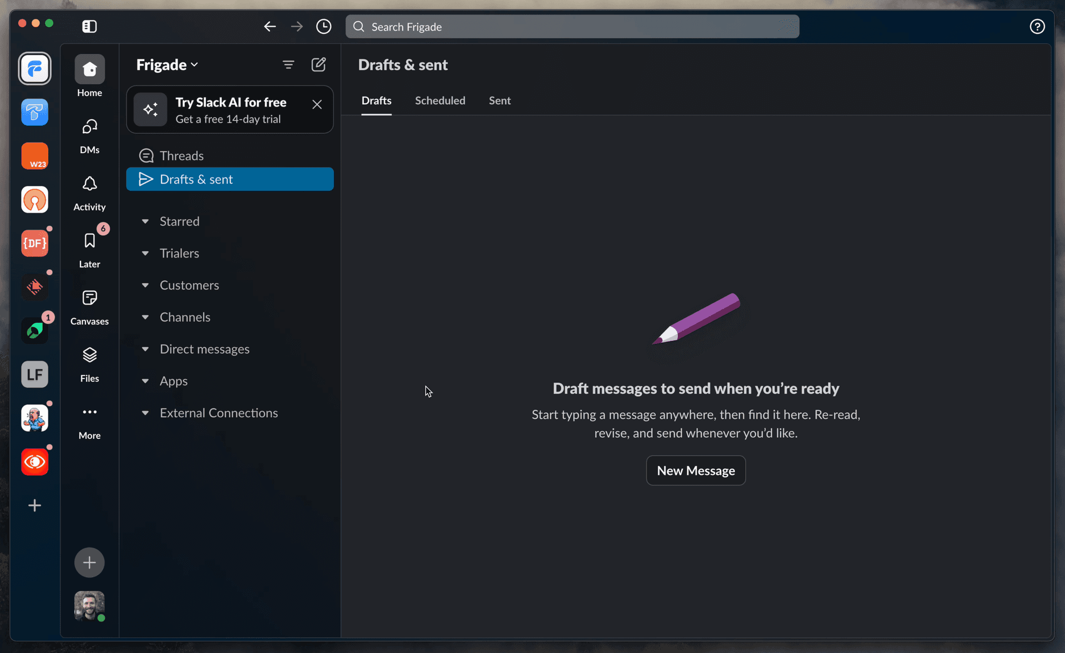Select Drafts & sent in the sidebar
Screen dimensions: 1065x653
tap(230, 179)
